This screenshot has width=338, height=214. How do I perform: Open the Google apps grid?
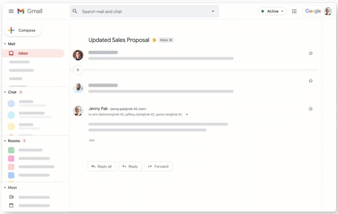[x=294, y=11]
